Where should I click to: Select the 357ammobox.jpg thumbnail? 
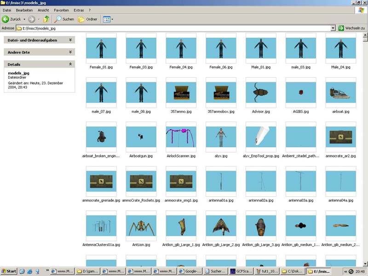221,92
